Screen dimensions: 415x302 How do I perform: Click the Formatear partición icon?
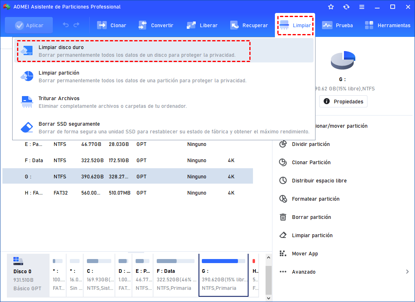283,199
